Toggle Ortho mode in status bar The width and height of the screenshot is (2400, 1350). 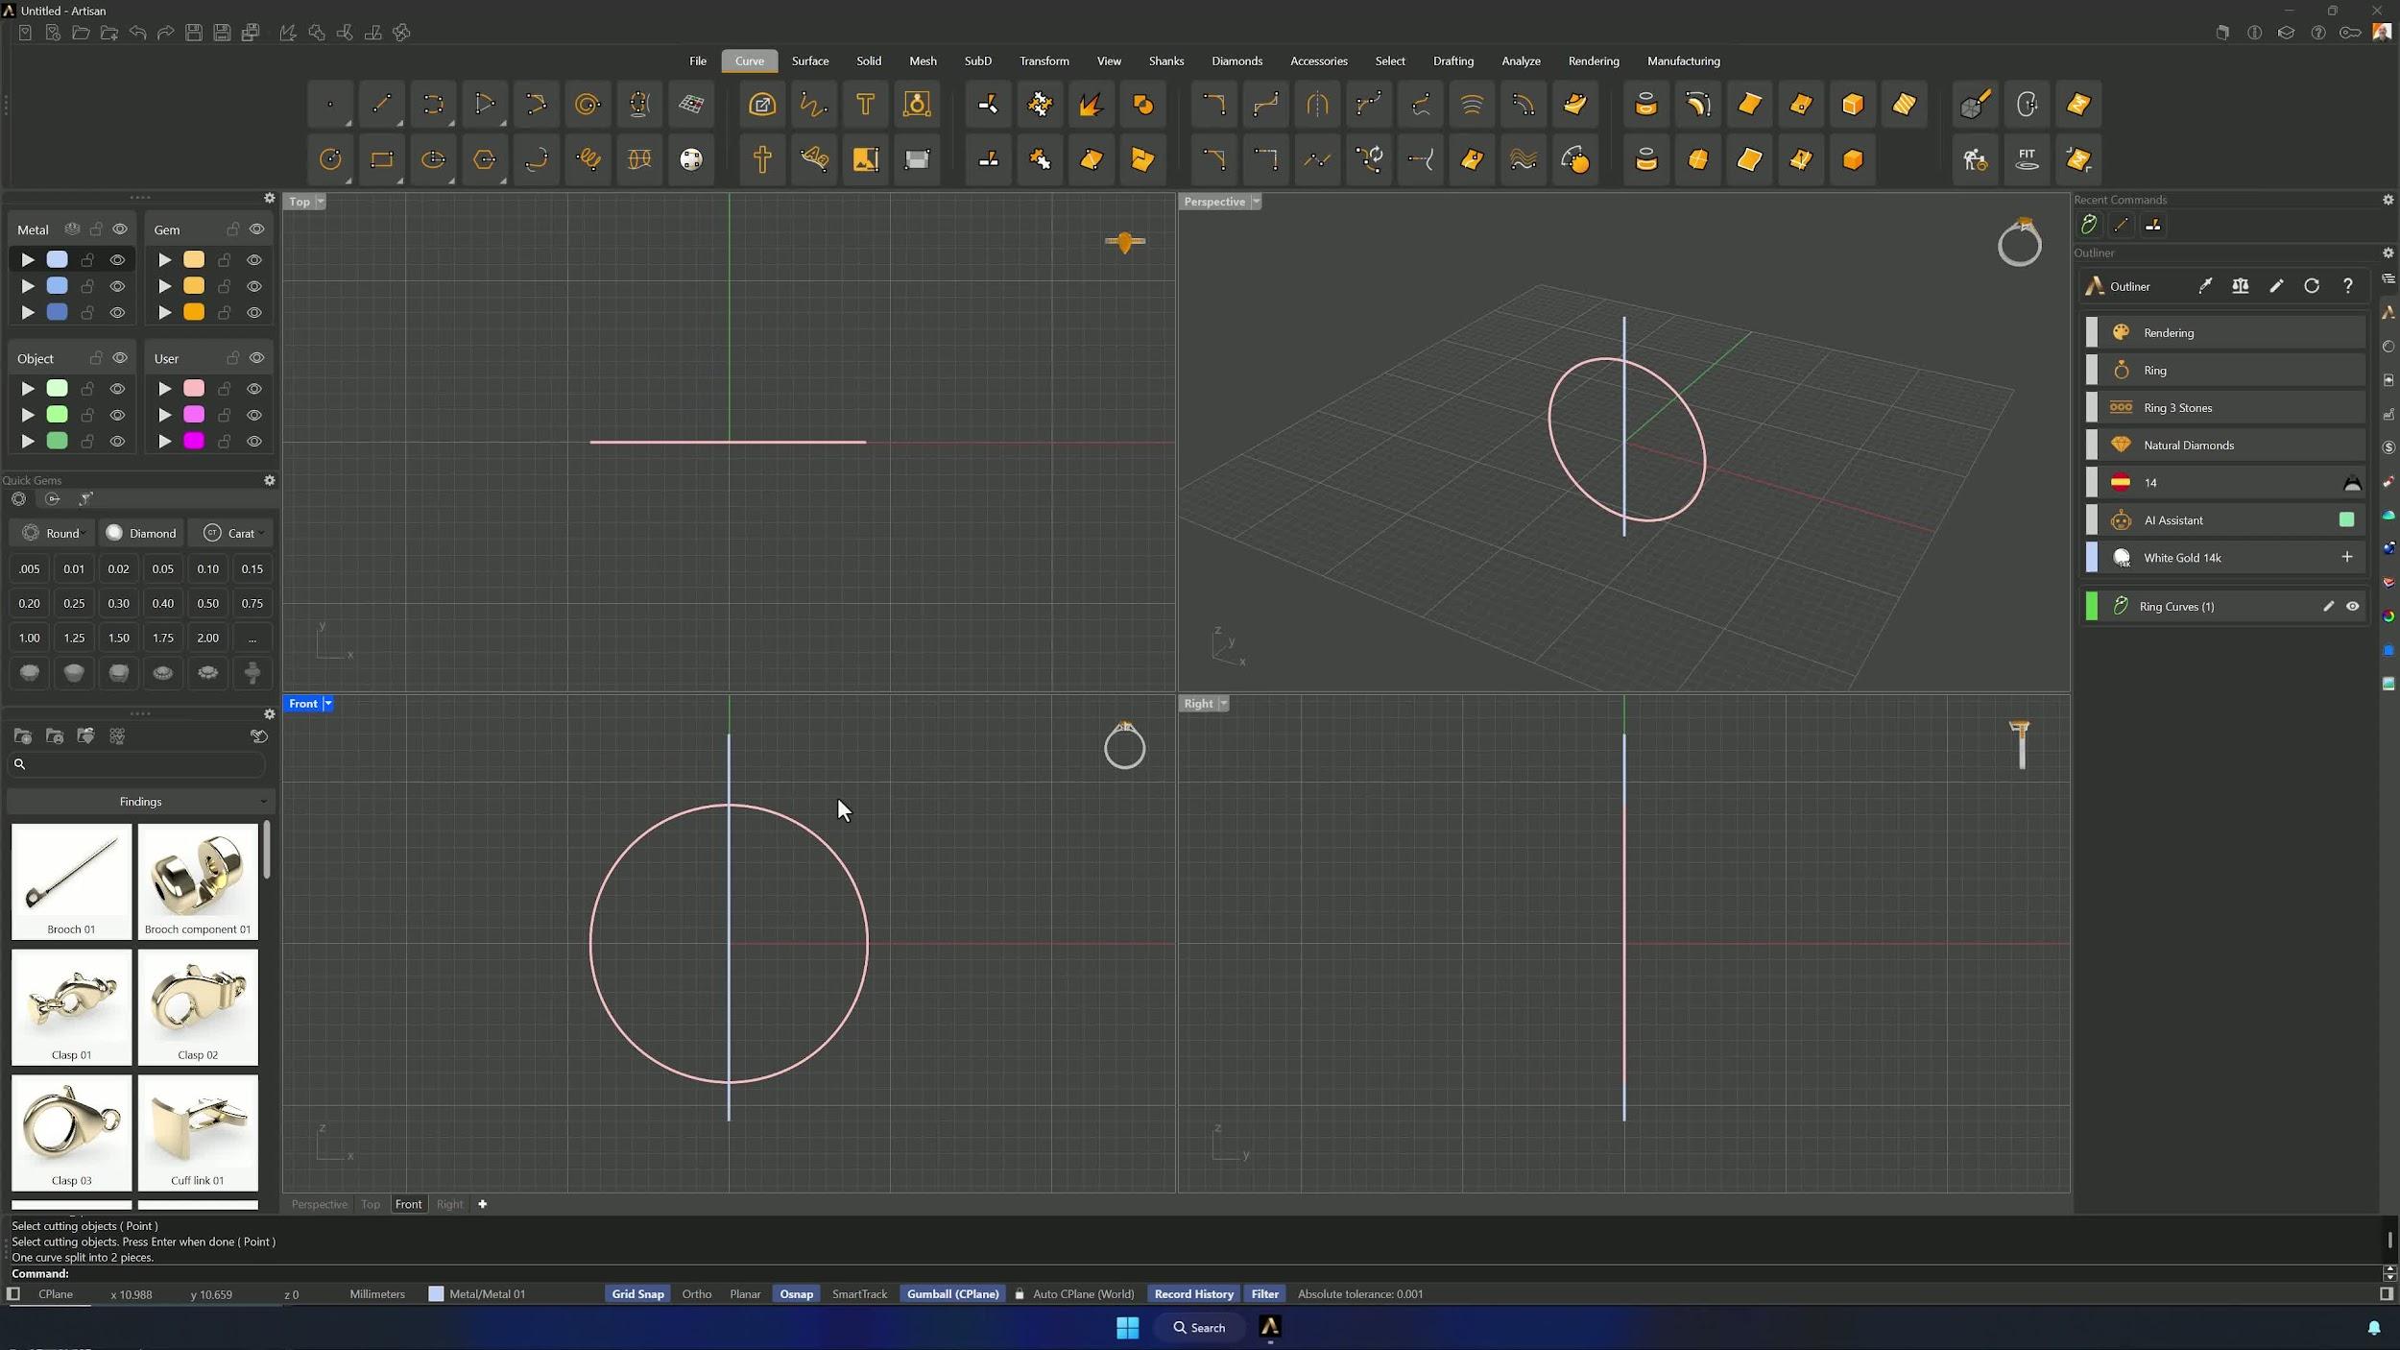click(x=697, y=1293)
